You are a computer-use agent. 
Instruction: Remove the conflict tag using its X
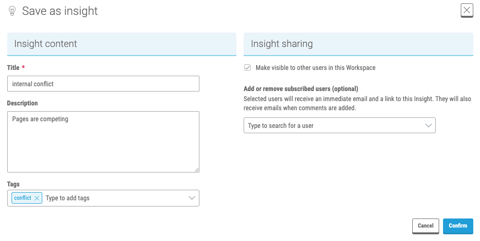coord(37,198)
